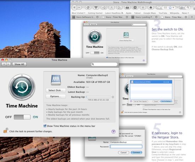This screenshot has width=195, height=162.
Task: Open the Google Maps bookmark
Action: pyautogui.click(x=150, y=13)
